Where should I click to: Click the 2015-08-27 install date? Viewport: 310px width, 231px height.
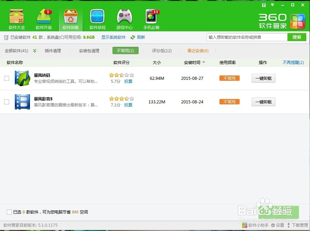coord(192,78)
